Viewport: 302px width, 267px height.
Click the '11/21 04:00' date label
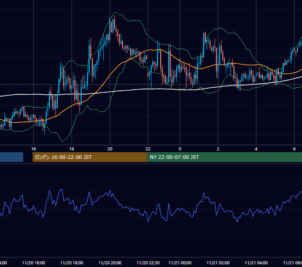pos(256,263)
